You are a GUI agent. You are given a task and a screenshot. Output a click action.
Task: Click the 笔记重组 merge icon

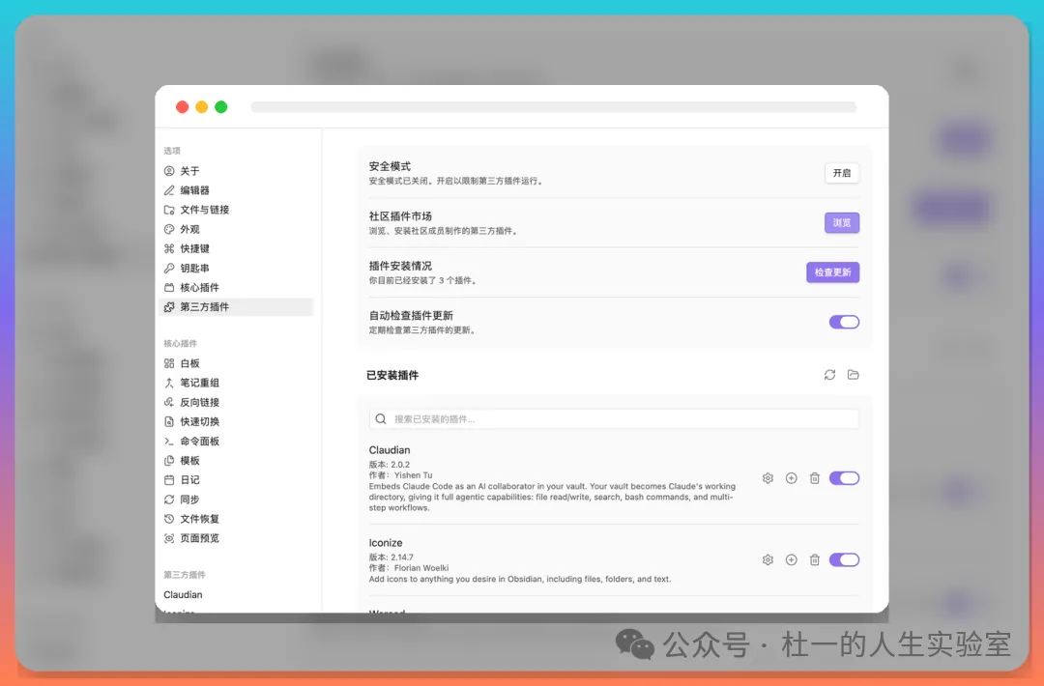click(x=169, y=383)
